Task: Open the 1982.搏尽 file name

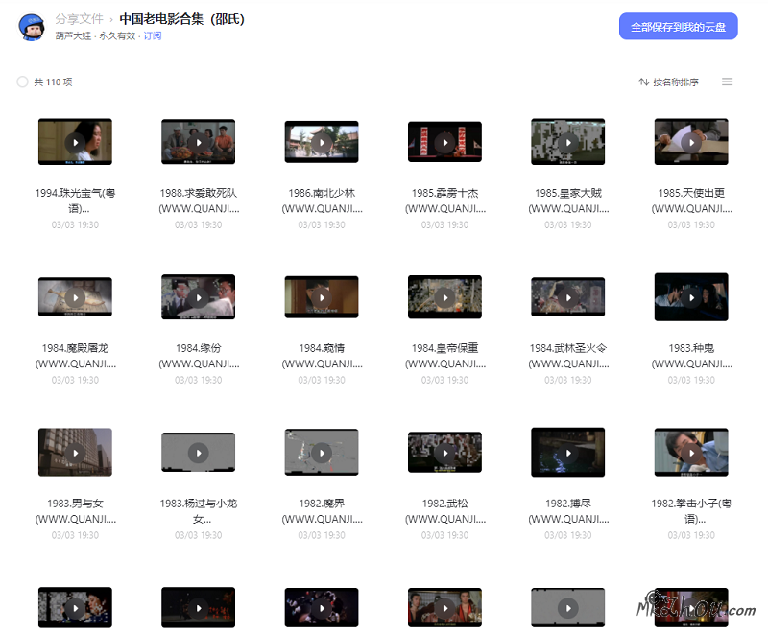Action: pyautogui.click(x=568, y=510)
